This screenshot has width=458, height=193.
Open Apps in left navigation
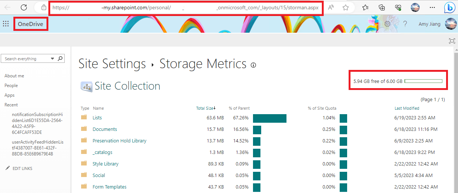pos(10,95)
